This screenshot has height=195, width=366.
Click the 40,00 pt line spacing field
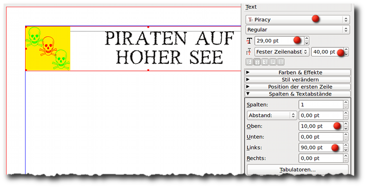click(x=328, y=52)
